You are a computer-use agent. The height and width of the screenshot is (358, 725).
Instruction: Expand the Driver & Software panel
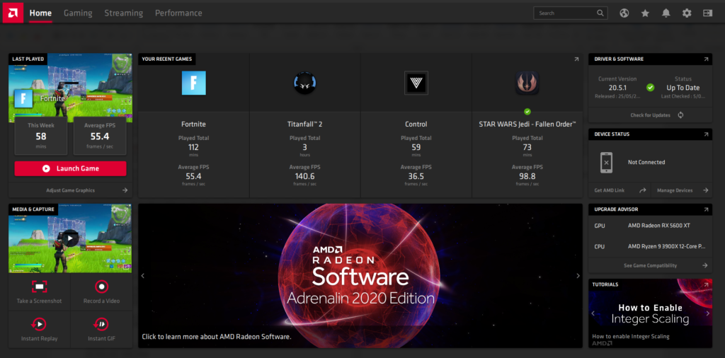706,59
